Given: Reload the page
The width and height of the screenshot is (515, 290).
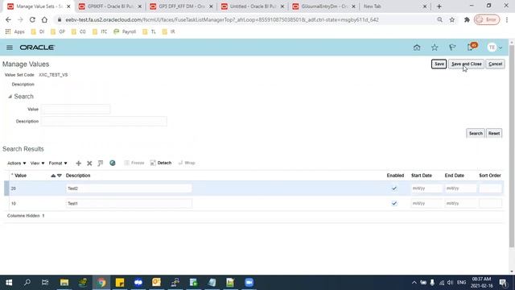Looking at the screenshot, I should [x=32, y=19].
